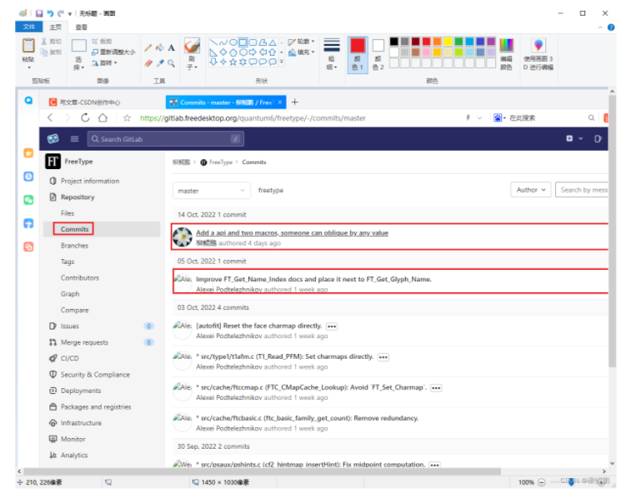Open the Author filter dropdown
The height and width of the screenshot is (498, 626).
click(x=531, y=190)
